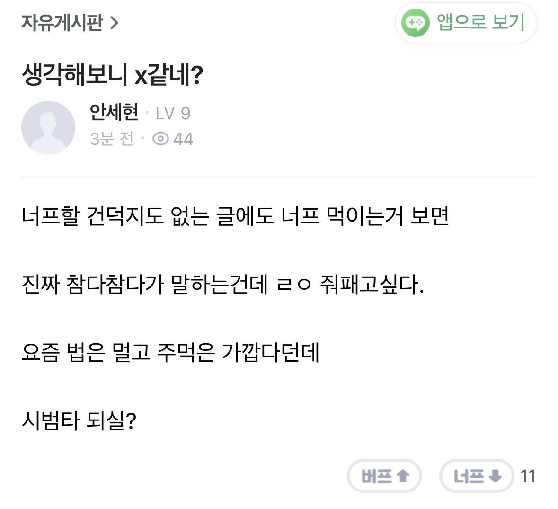Open the profile of user 안세현
This screenshot has height=509, width=558.
[114, 113]
